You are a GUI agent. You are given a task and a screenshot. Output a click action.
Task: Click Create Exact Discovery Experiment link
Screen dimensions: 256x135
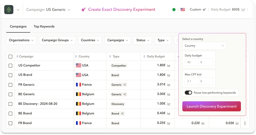(x=122, y=10)
